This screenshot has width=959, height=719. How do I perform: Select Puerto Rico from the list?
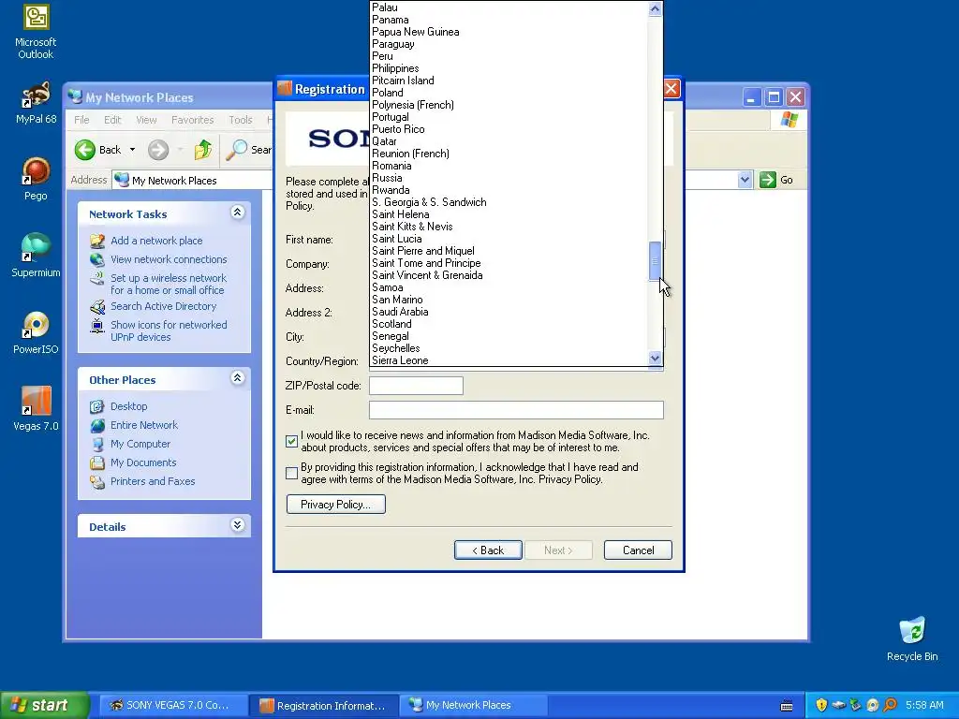(x=509, y=129)
